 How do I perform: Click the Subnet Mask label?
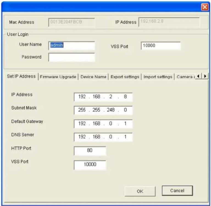[x=24, y=108]
